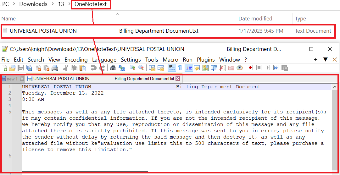The height and width of the screenshot is (175, 340).
Task: Click the Start Recording macro icon
Action: click(x=251, y=68)
